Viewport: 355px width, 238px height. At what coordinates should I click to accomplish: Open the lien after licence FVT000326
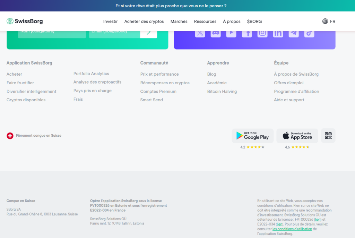coord(318,220)
